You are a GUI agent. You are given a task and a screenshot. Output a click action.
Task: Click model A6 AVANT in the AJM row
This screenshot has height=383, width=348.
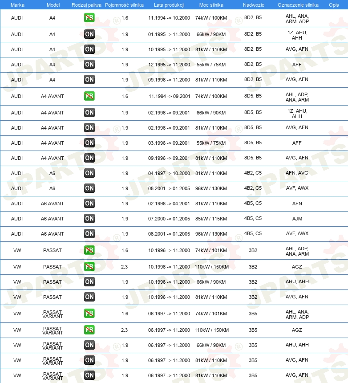click(x=52, y=219)
